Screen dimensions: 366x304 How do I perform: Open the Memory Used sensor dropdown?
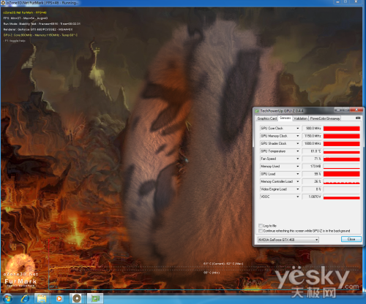[298, 167]
